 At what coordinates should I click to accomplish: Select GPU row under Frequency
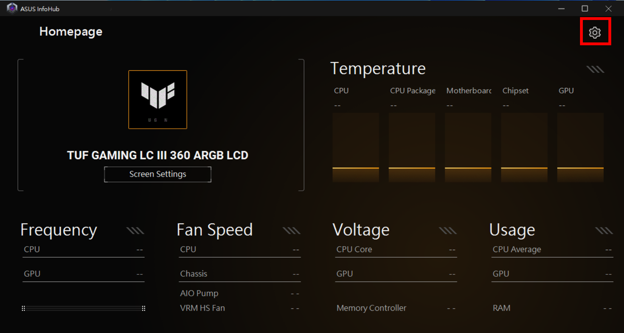tap(83, 274)
